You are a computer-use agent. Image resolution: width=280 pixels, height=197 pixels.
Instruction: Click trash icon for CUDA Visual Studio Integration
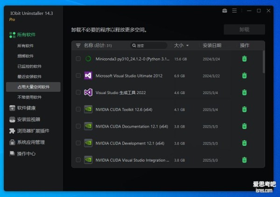pyautogui.click(x=244, y=160)
